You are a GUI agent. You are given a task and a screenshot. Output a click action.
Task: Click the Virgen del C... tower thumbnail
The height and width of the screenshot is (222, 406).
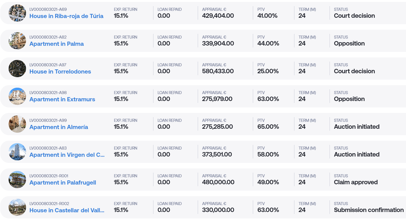(x=17, y=152)
